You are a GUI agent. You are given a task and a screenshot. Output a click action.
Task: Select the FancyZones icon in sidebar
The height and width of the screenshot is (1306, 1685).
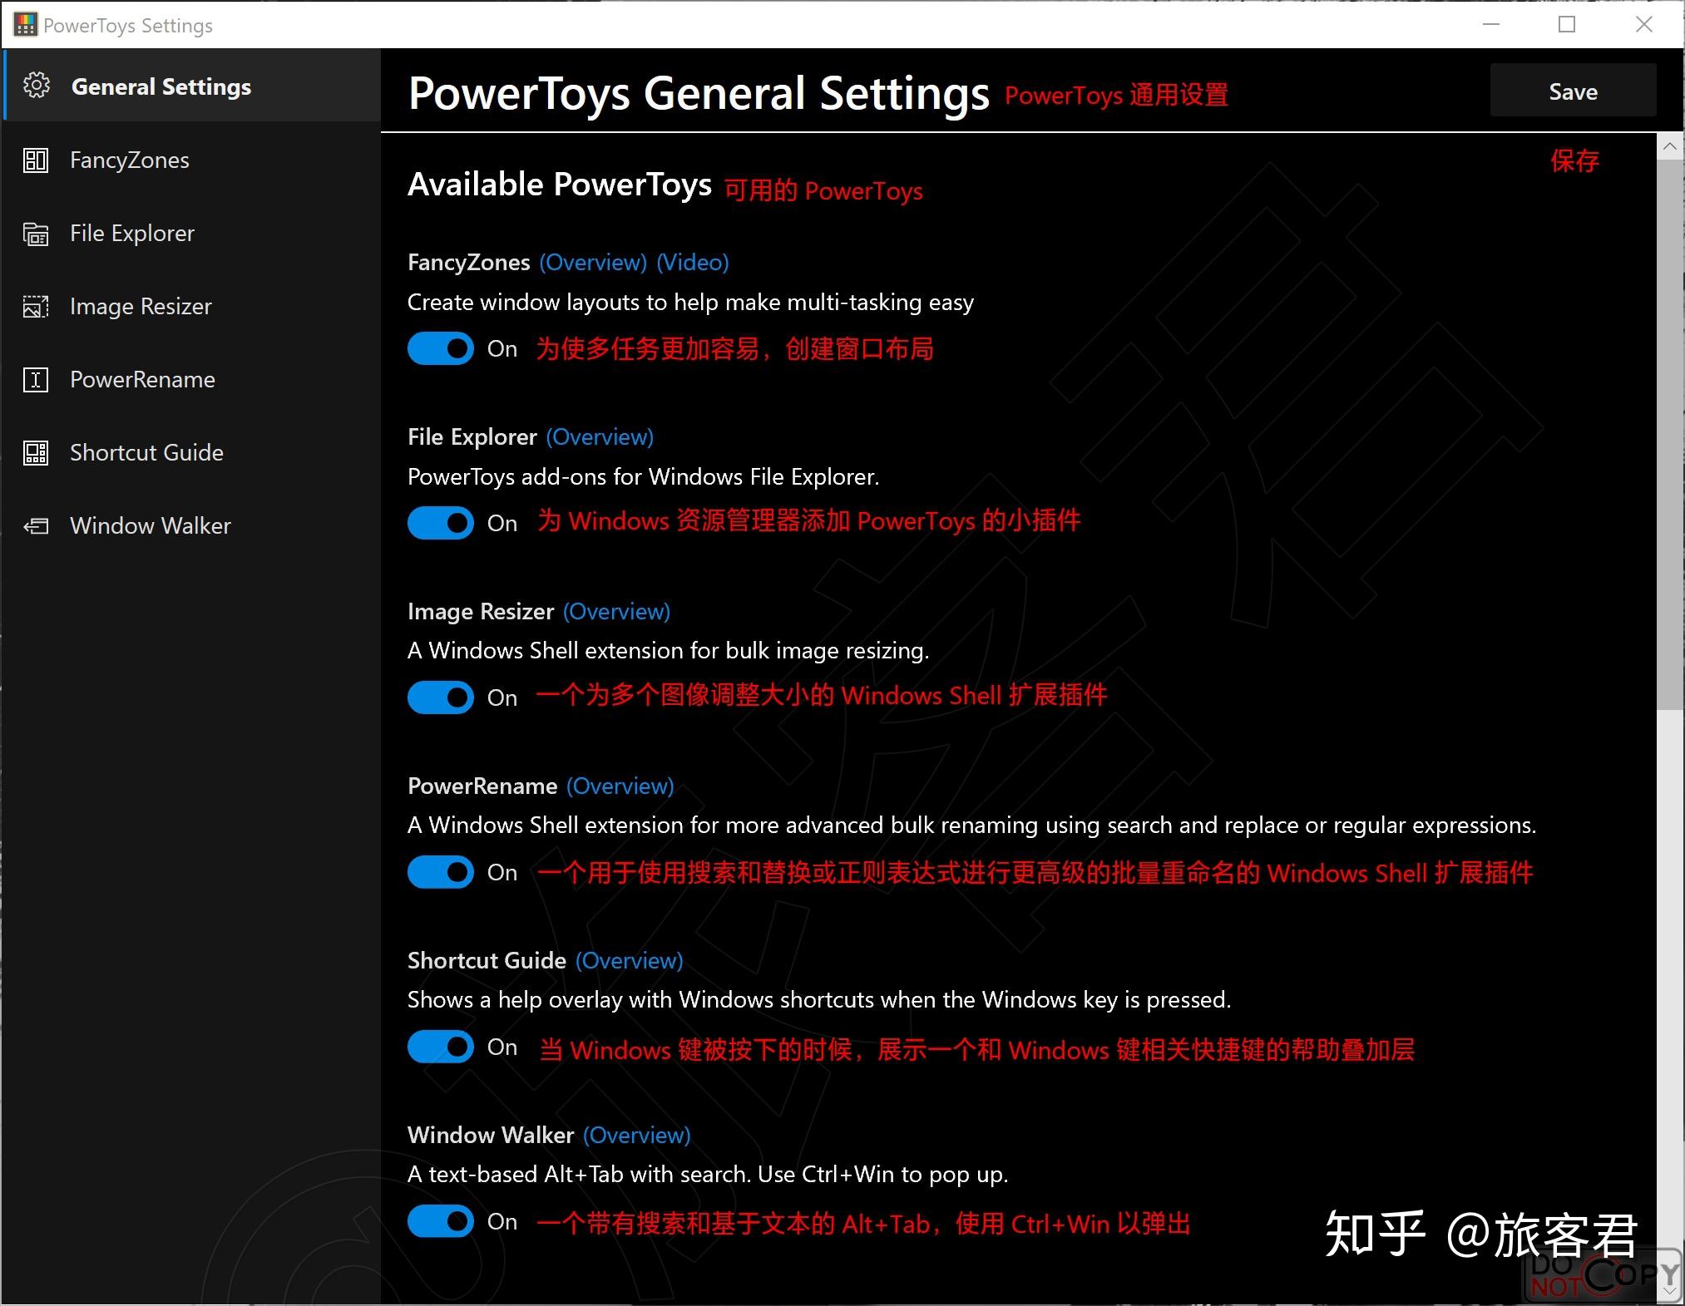click(35, 160)
